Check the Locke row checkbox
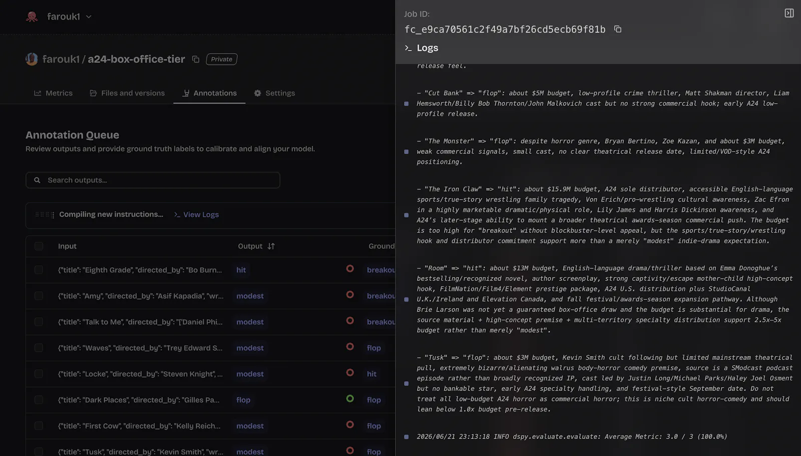 [39, 374]
